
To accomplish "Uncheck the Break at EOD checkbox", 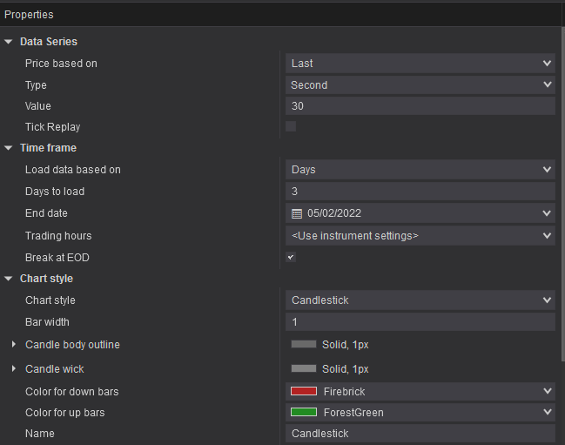I will [x=291, y=258].
